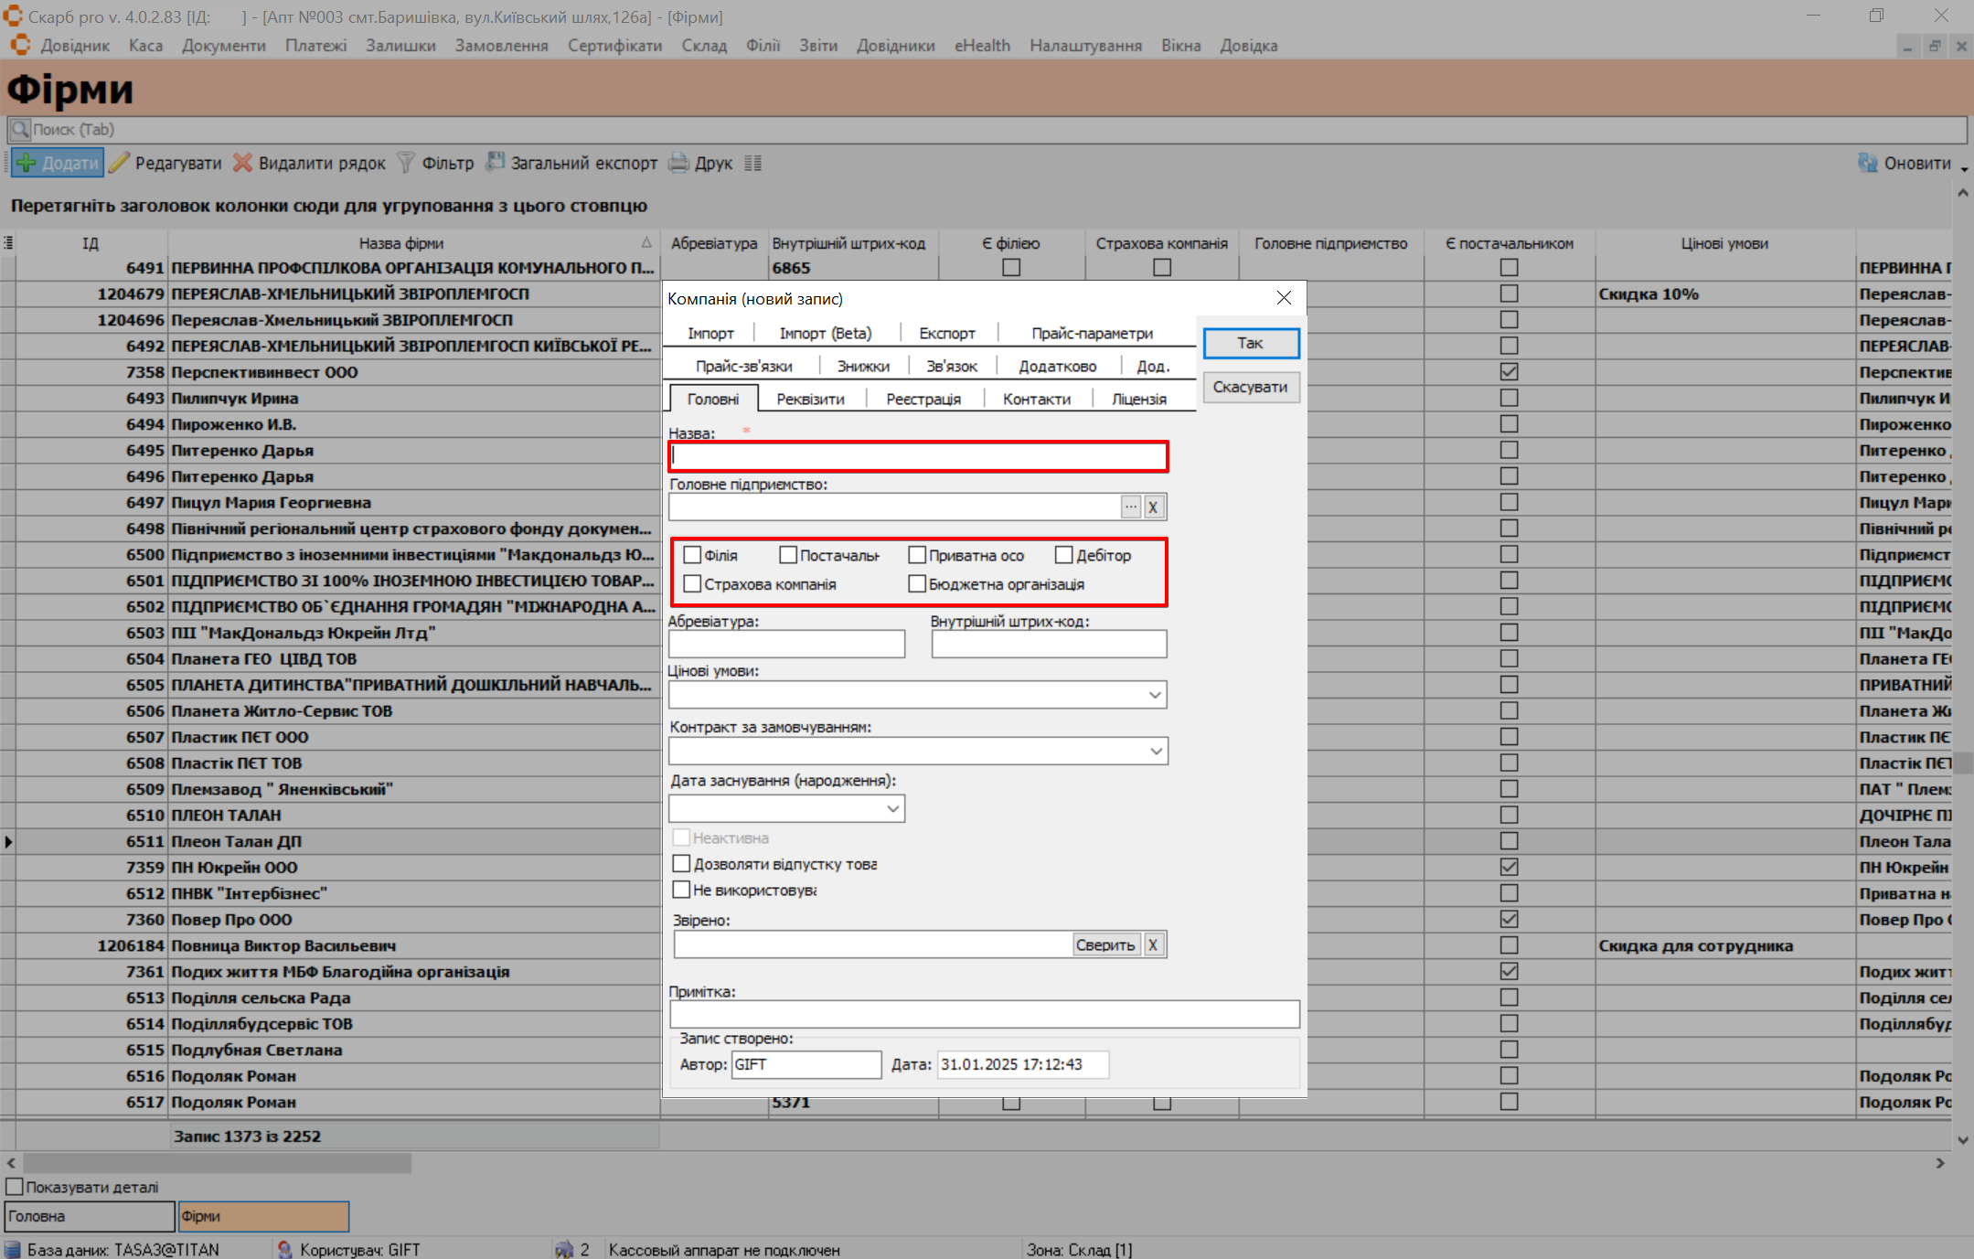This screenshot has height=1259, width=1974.
Task: Click the pencil Редагувати icon
Action: (120, 163)
